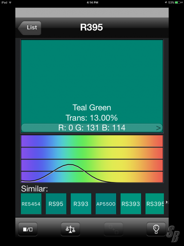Choose the R393 similar swatch
This screenshot has height=246, width=184.
(x=81, y=204)
